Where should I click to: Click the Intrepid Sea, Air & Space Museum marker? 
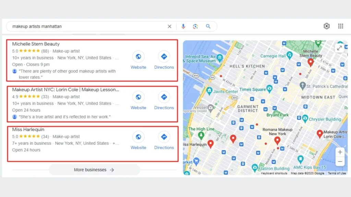coord(220,57)
